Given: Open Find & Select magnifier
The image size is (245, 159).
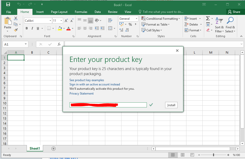Looking at the screenshot, I should (x=230, y=25).
